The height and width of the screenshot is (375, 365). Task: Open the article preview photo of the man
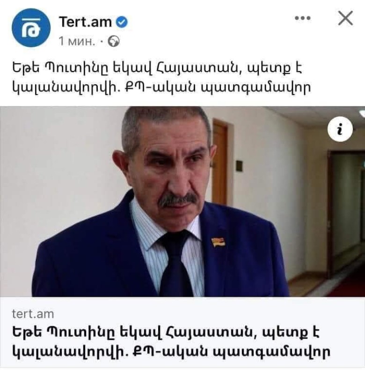click(182, 202)
